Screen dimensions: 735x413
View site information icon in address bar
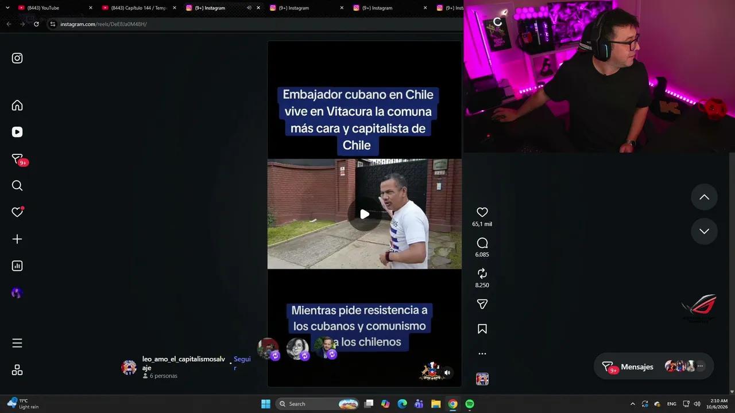click(52, 24)
